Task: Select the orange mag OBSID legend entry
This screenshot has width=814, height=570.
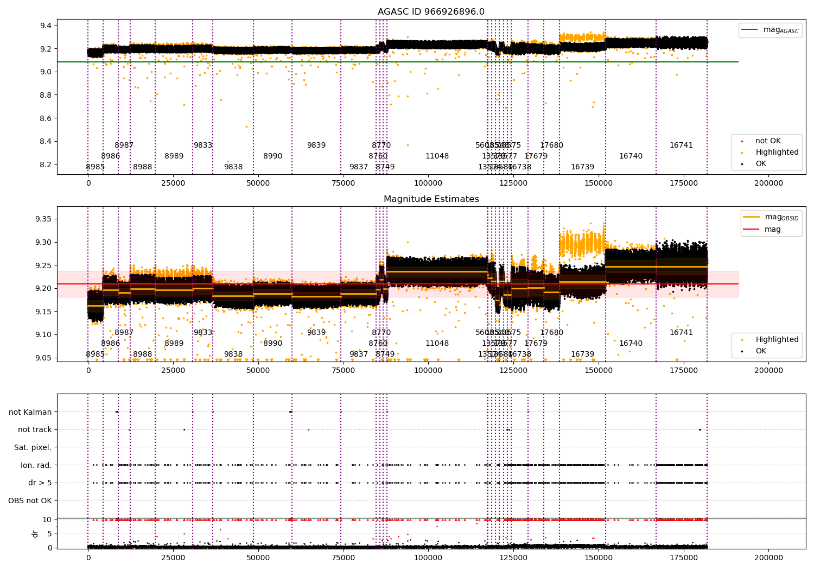Action: [x=771, y=217]
